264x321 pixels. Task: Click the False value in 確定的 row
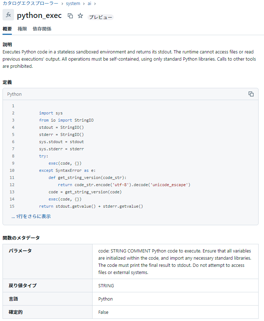coord(103,312)
